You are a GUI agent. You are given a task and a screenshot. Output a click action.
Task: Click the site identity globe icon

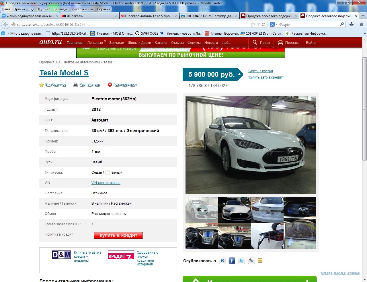(13, 25)
